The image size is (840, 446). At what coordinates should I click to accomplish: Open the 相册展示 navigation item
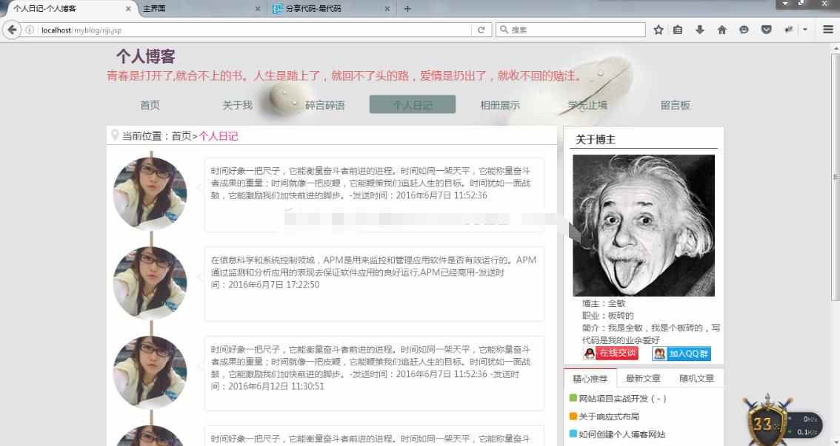[500, 105]
